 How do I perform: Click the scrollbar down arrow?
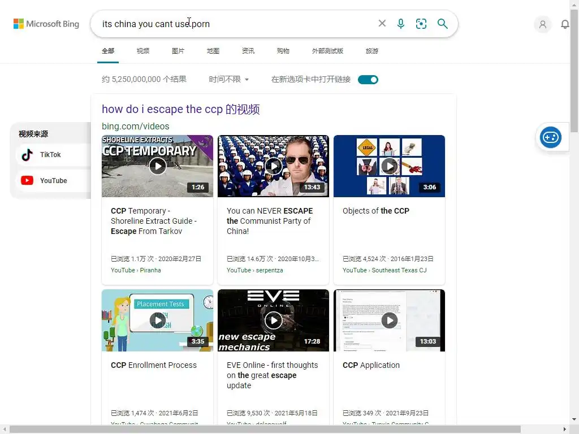(574, 419)
